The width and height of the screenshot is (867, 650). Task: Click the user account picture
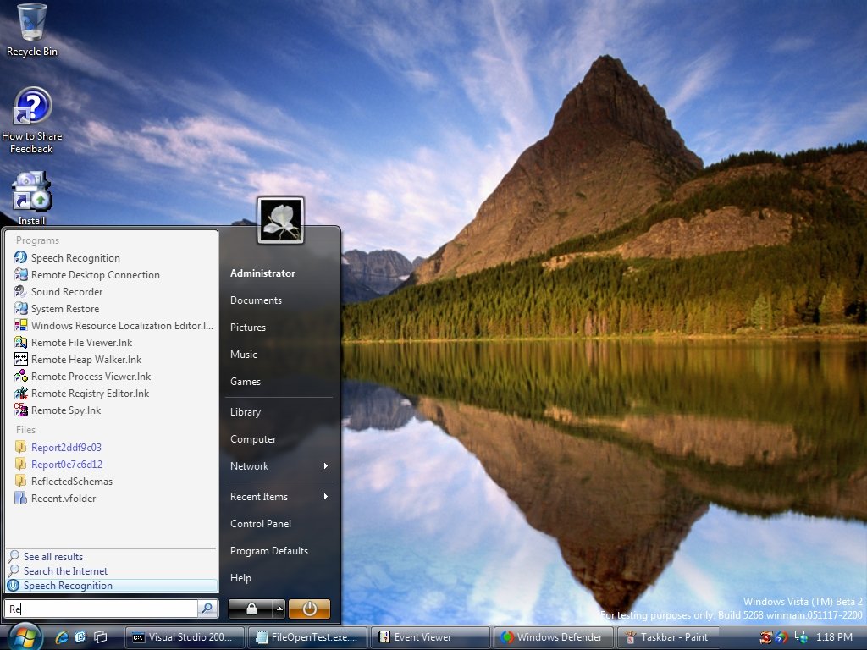(280, 220)
